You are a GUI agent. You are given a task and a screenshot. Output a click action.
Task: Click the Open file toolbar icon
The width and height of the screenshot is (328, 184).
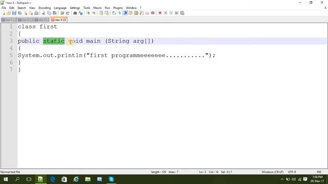pos(9,13)
